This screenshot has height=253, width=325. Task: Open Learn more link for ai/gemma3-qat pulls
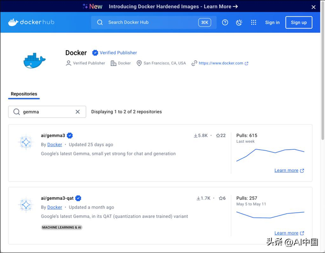[x=289, y=233]
